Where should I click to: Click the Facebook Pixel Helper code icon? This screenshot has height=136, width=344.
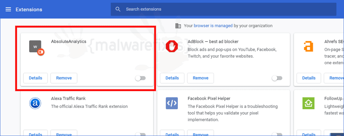point(172,103)
